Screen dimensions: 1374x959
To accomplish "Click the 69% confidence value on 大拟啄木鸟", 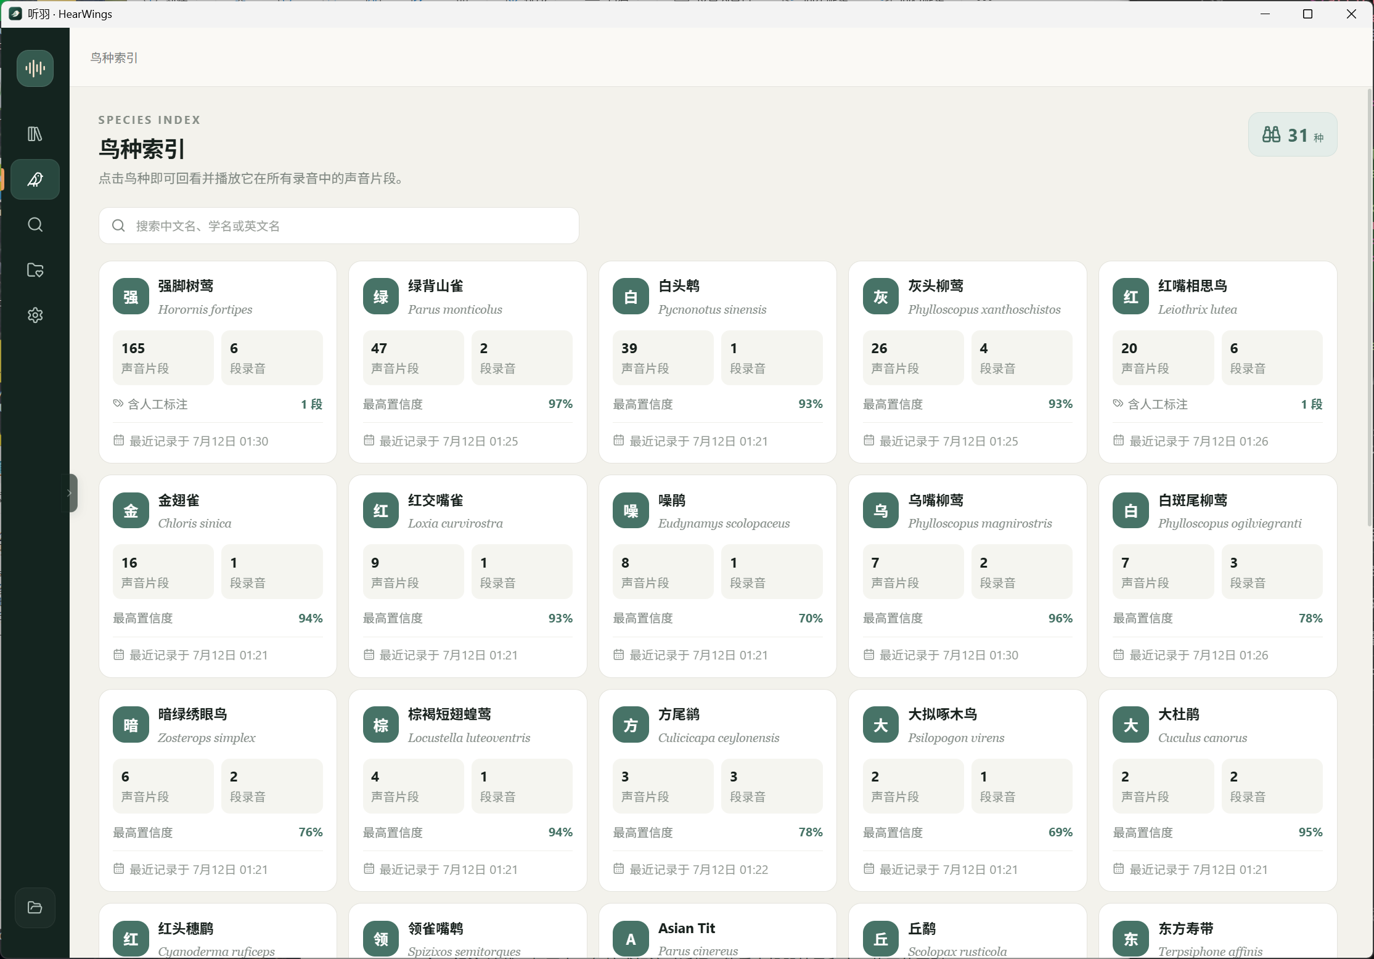I will point(1060,832).
